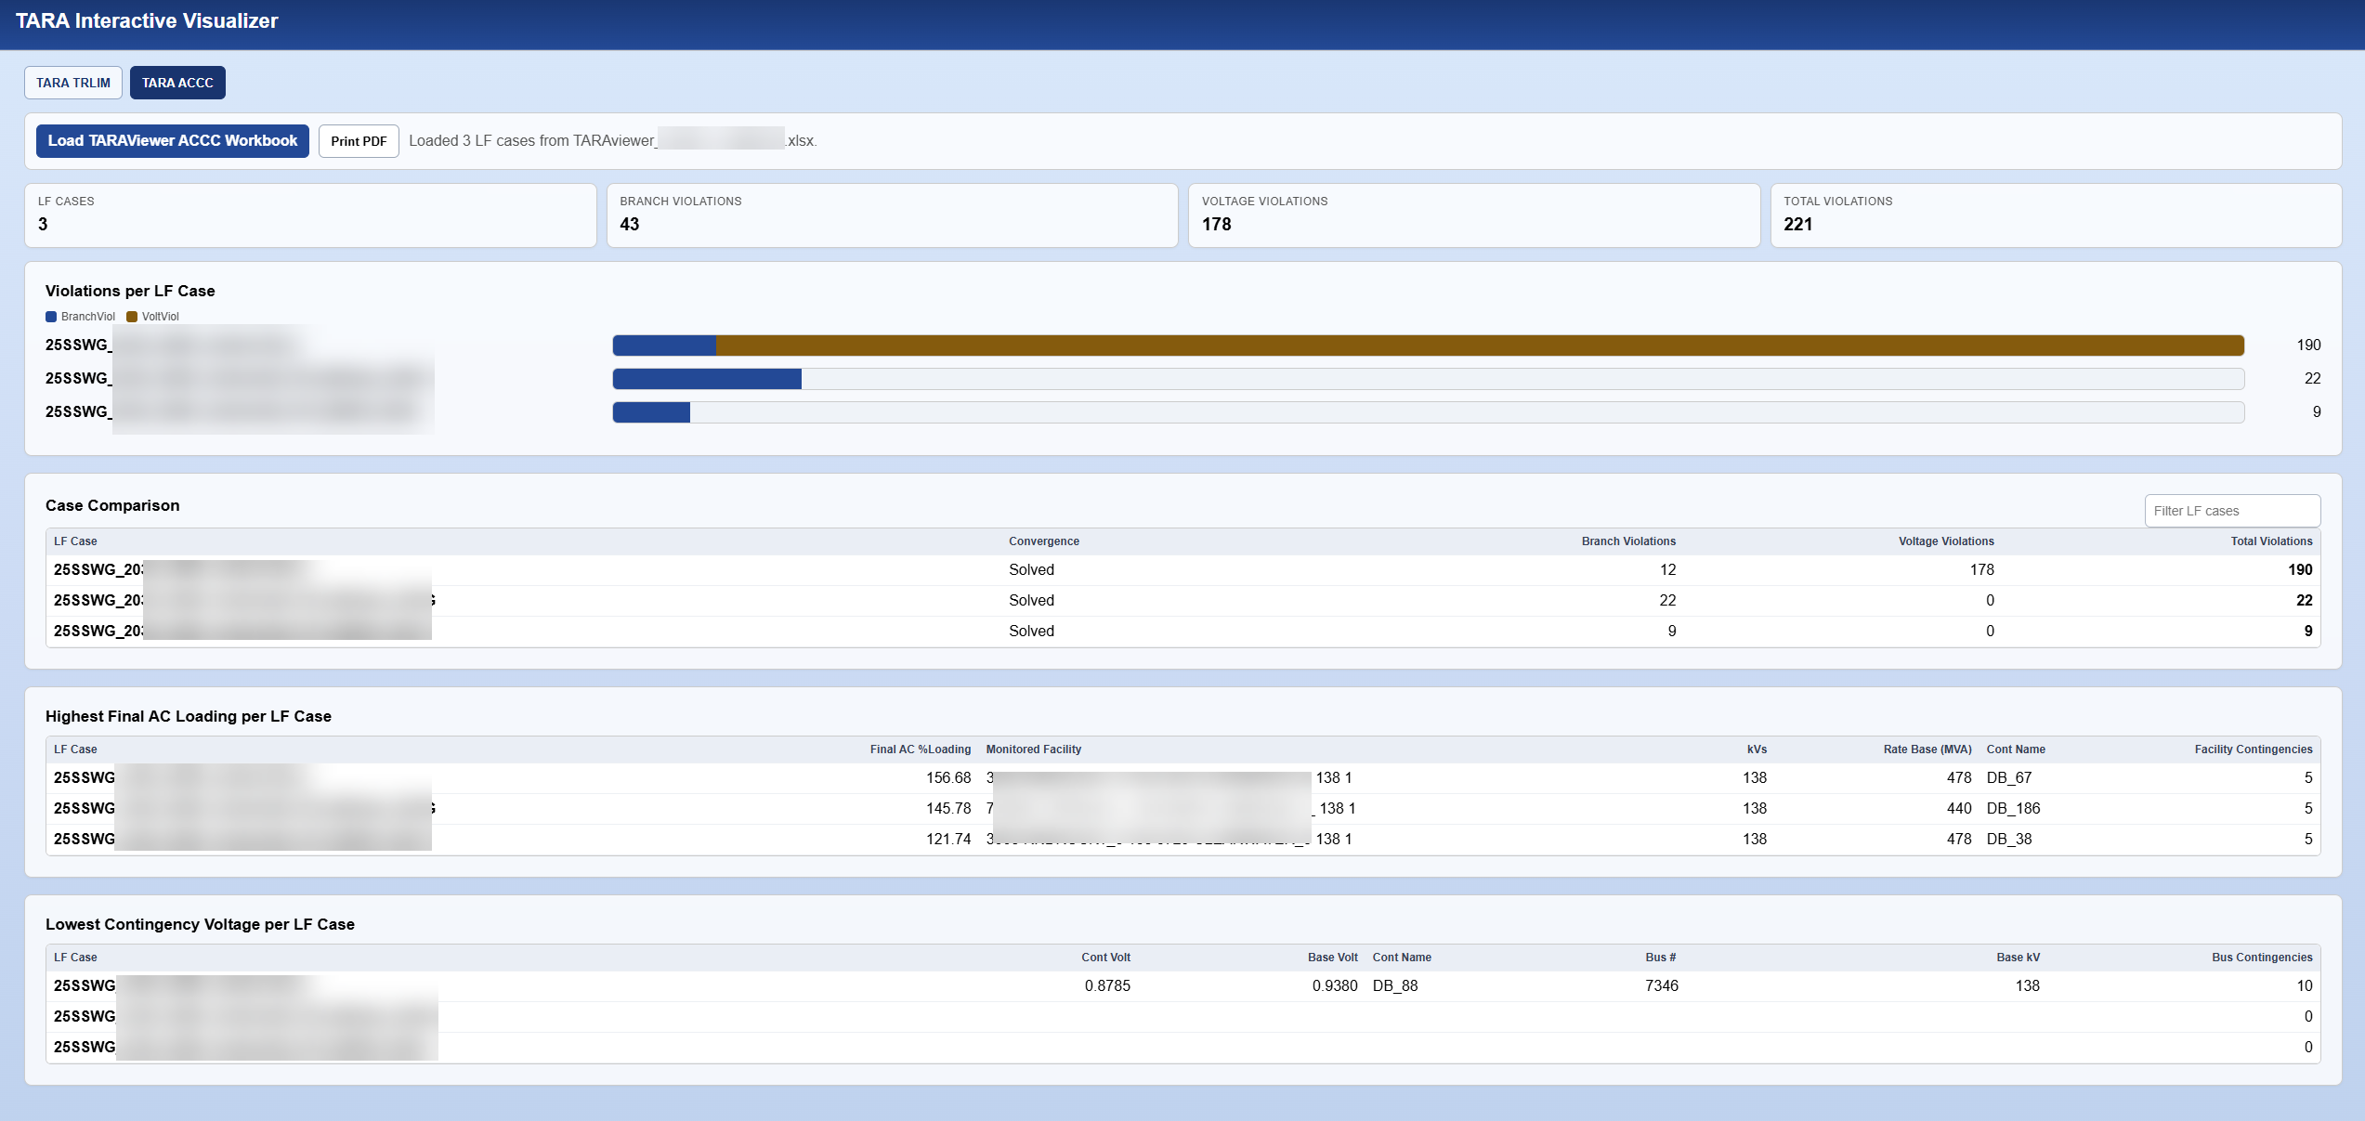The height and width of the screenshot is (1121, 2365).
Task: Select the row with contingency DB_186
Action: 1182,809
